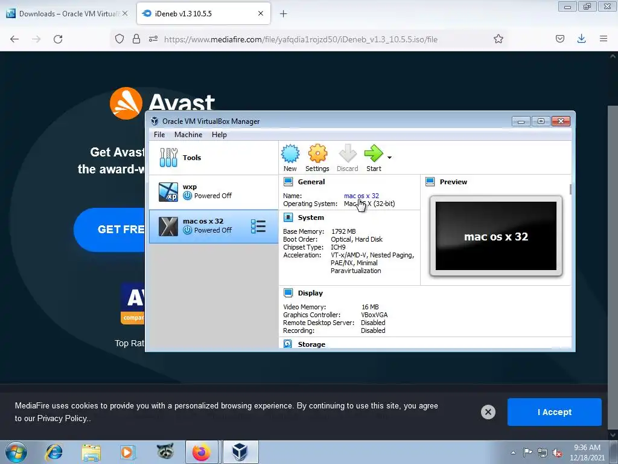618x464 pixels.
Task: Bookmark this page with the star icon
Action: (498, 39)
